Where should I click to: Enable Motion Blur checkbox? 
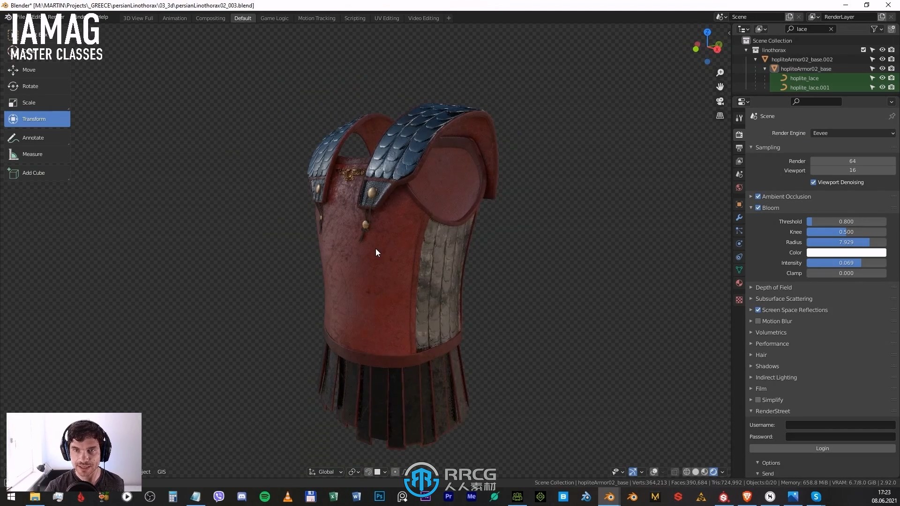758,321
